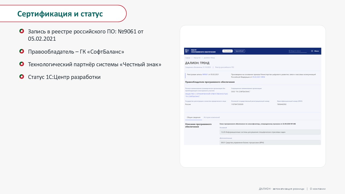The image size is (345, 194).
Task: Open the Реестр ПО breadcrumb
Action: (x=197, y=58)
